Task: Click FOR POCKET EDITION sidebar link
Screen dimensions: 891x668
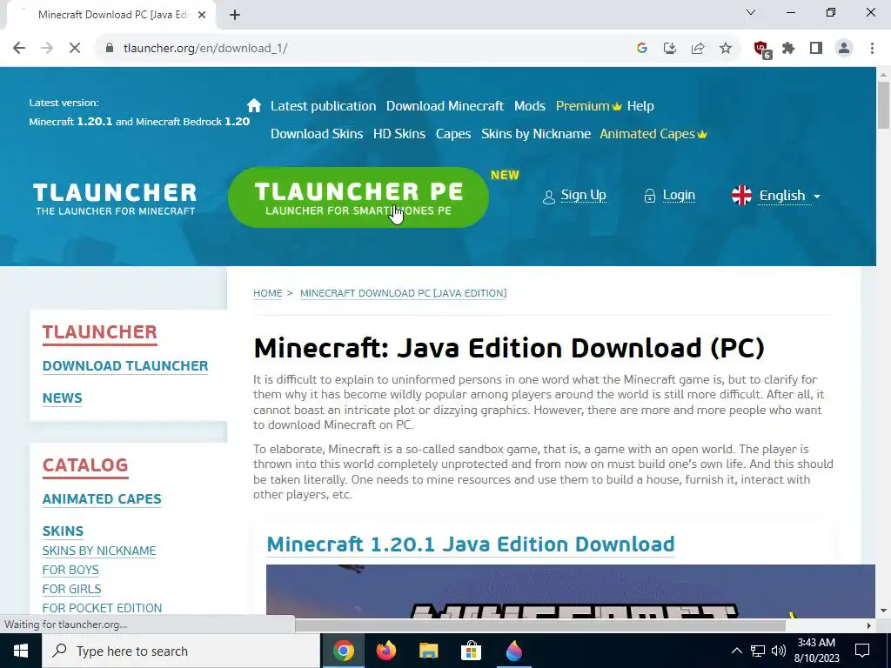Action: [103, 608]
